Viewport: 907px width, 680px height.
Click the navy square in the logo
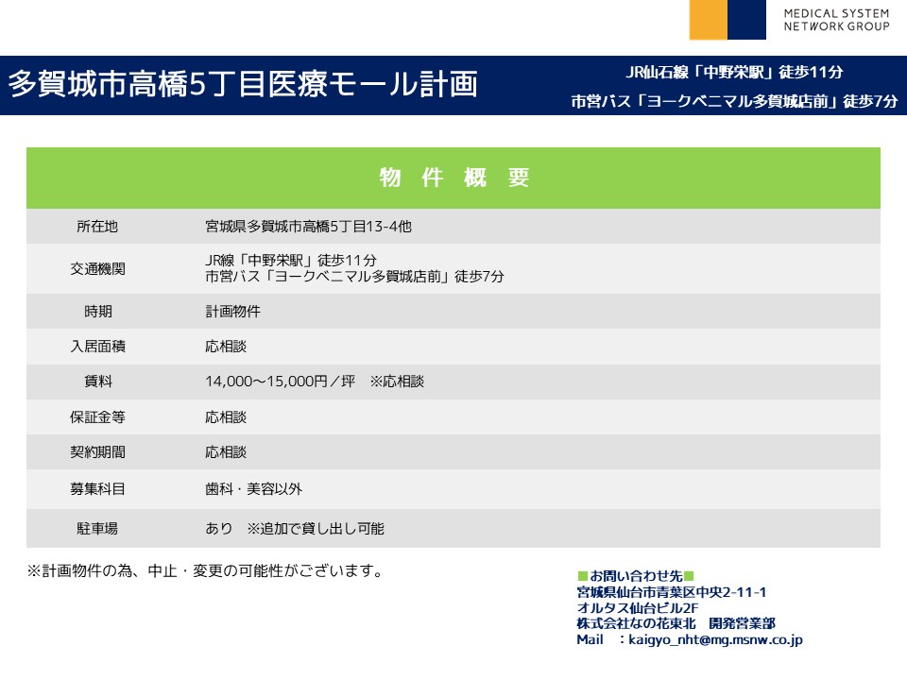pos(746,20)
